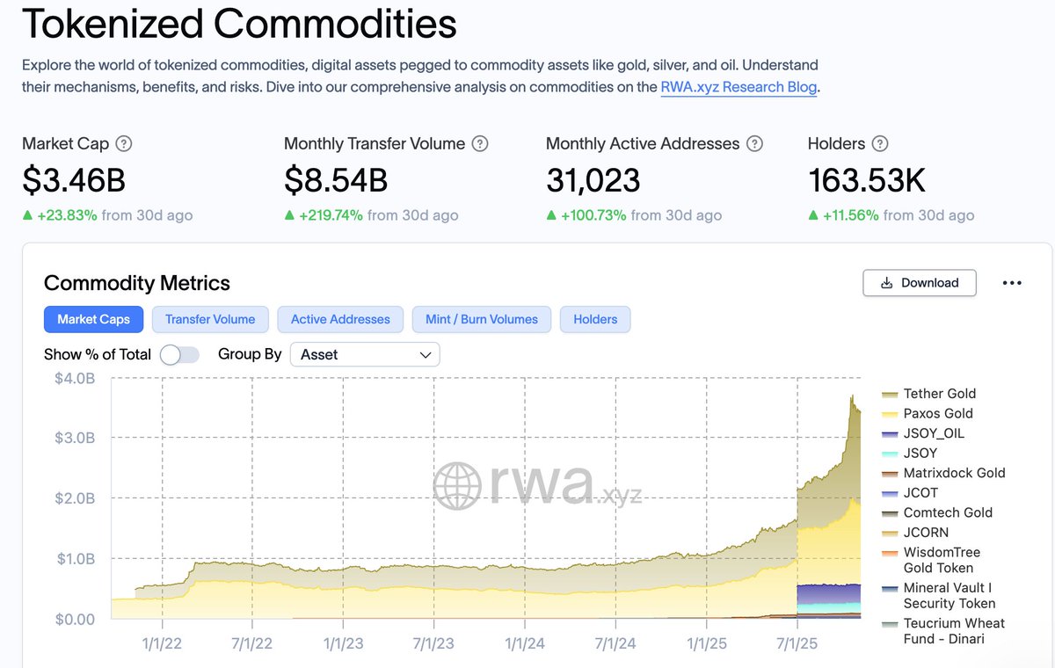Open the Mint / Burn Volumes tab
Viewport: 1055px width, 668px height.
(482, 319)
